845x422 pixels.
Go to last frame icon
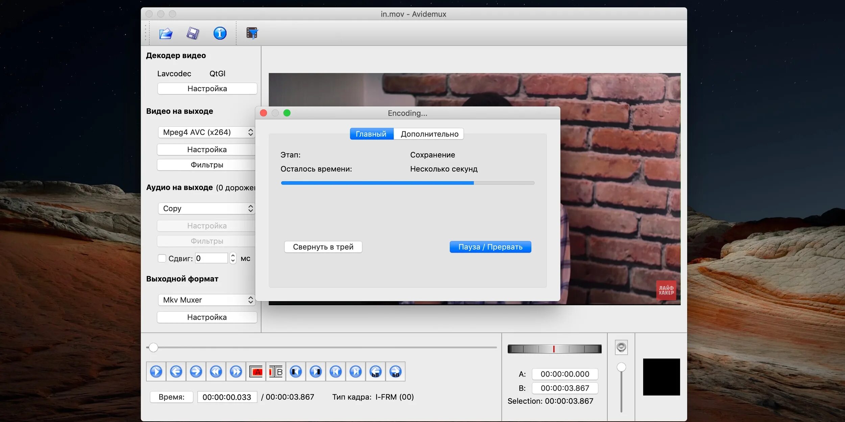click(x=356, y=372)
